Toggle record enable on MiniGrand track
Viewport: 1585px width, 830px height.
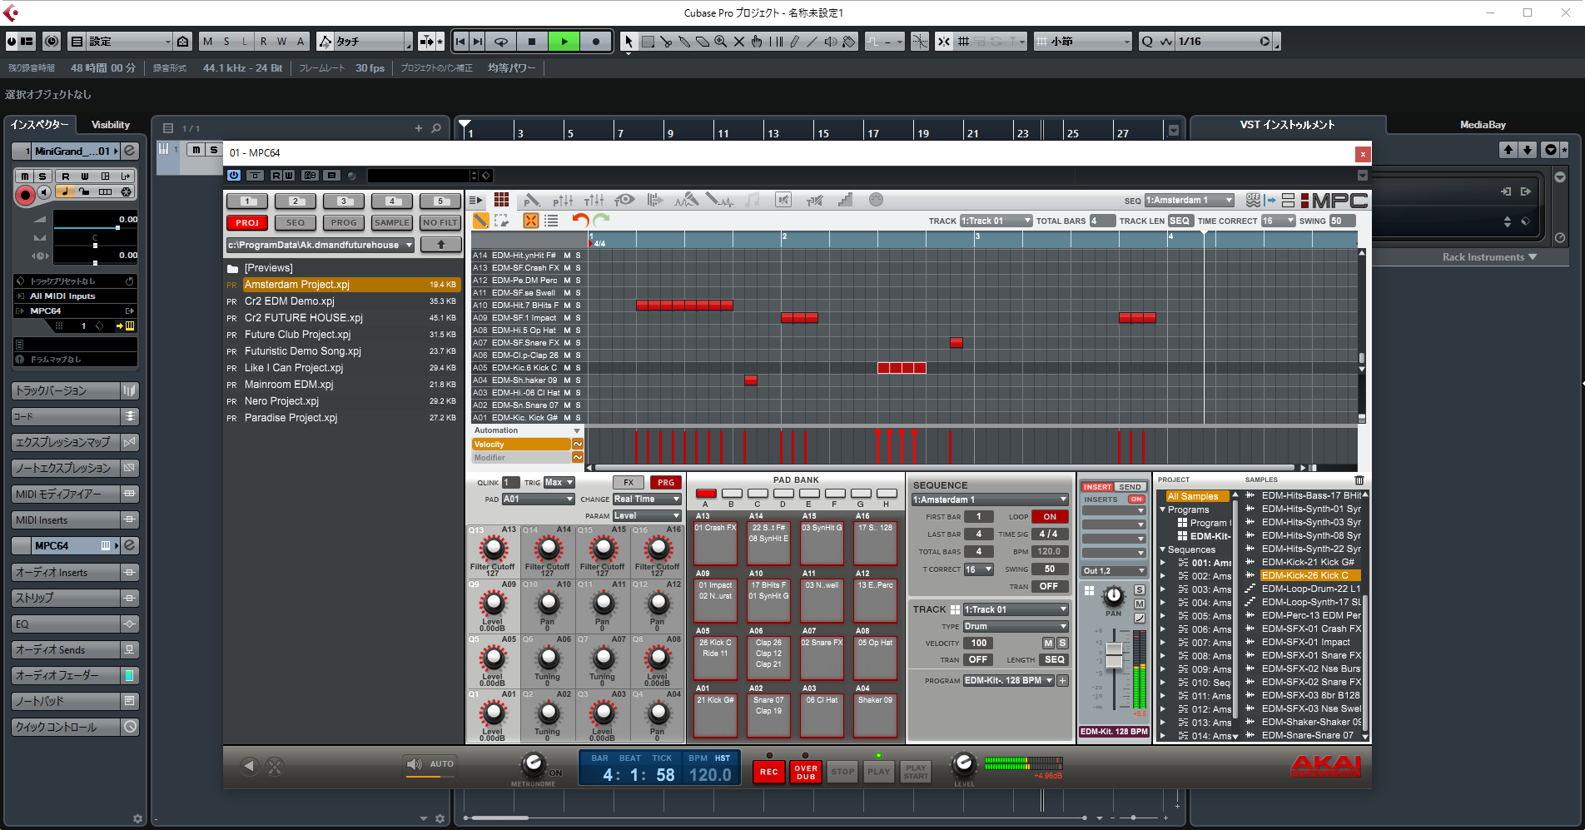[25, 195]
